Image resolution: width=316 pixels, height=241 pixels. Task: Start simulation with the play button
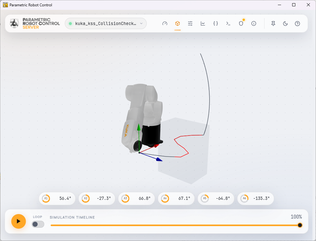[x=18, y=221]
